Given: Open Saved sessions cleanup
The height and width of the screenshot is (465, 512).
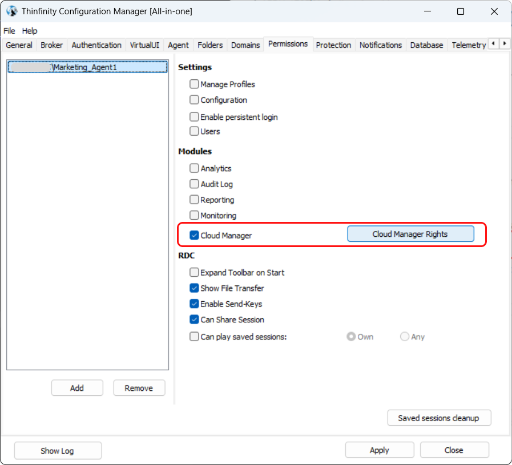Looking at the screenshot, I should pos(439,418).
